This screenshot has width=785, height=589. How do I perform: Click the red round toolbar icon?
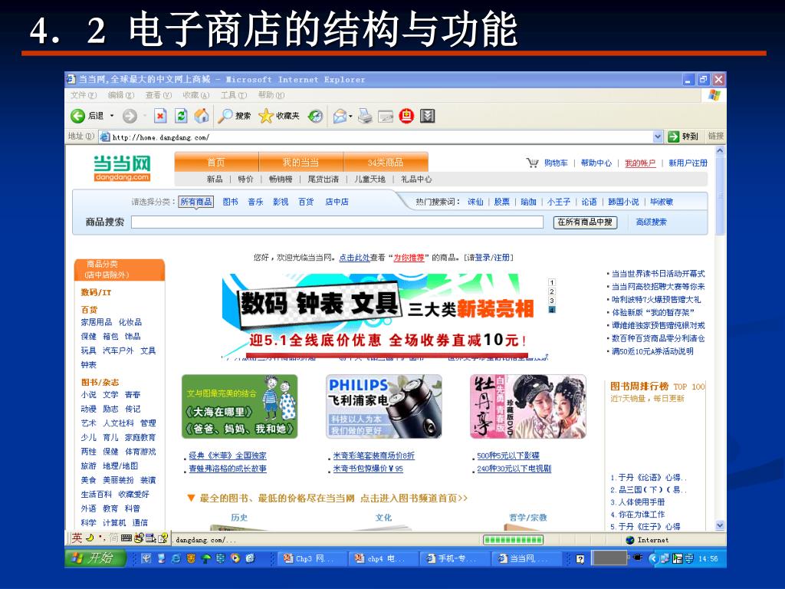406,117
